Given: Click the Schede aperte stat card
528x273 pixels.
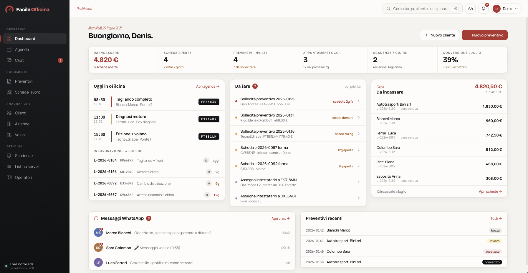Looking at the screenshot, I should (x=193, y=60).
